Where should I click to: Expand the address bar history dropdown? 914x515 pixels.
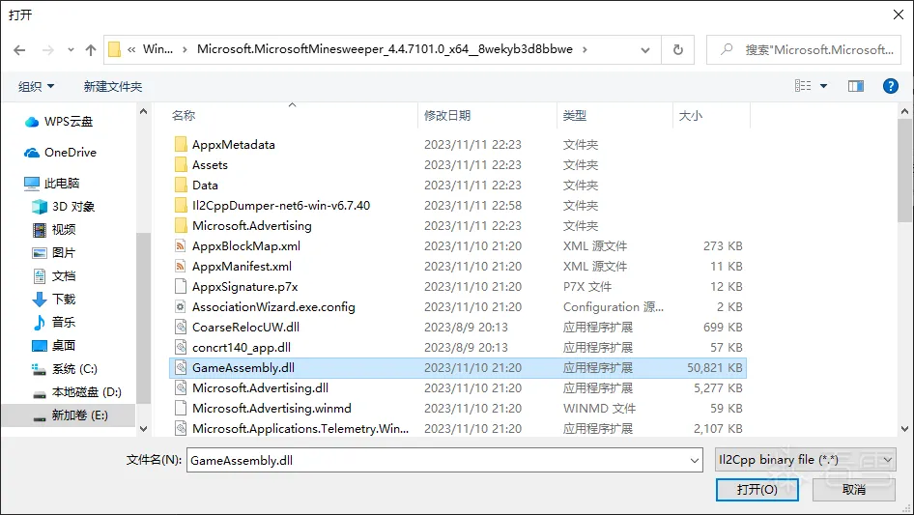point(645,50)
